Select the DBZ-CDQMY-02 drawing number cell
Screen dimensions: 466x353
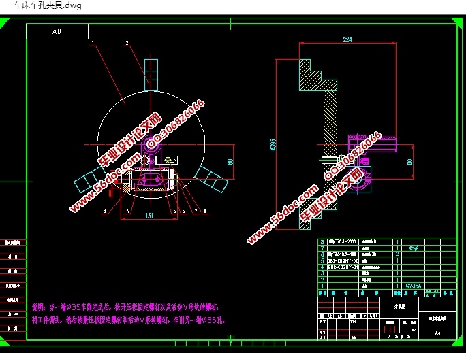click(x=343, y=260)
